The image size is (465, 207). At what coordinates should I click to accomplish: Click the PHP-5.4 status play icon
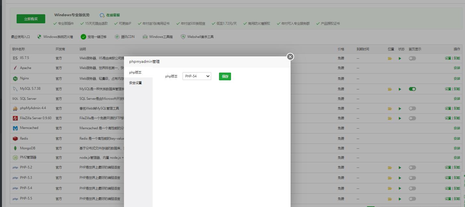click(400, 189)
